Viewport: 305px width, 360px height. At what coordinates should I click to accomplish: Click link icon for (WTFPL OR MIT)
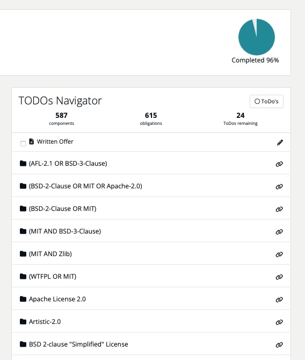click(279, 277)
